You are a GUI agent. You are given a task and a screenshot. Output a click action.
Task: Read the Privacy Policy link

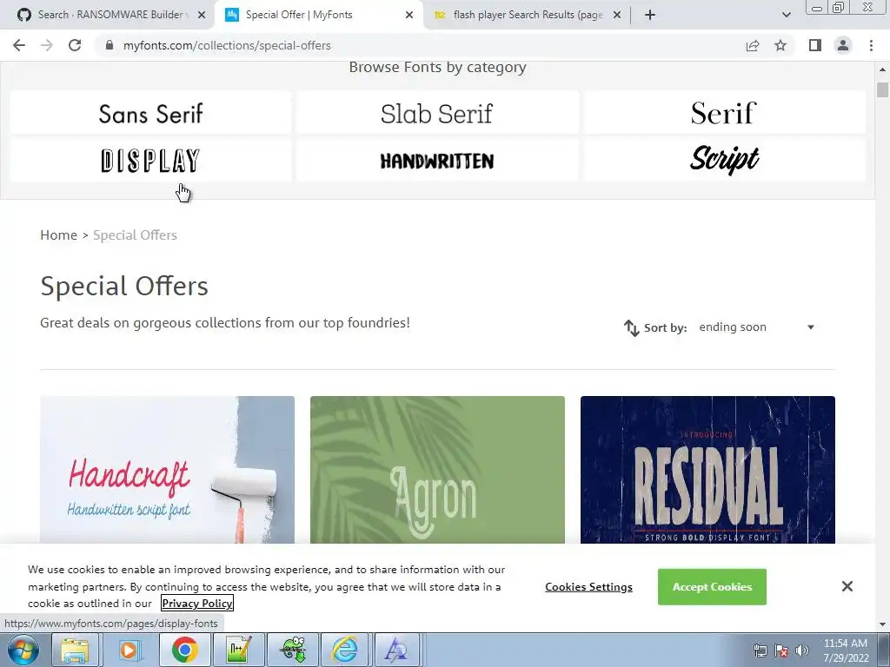pyautogui.click(x=197, y=603)
